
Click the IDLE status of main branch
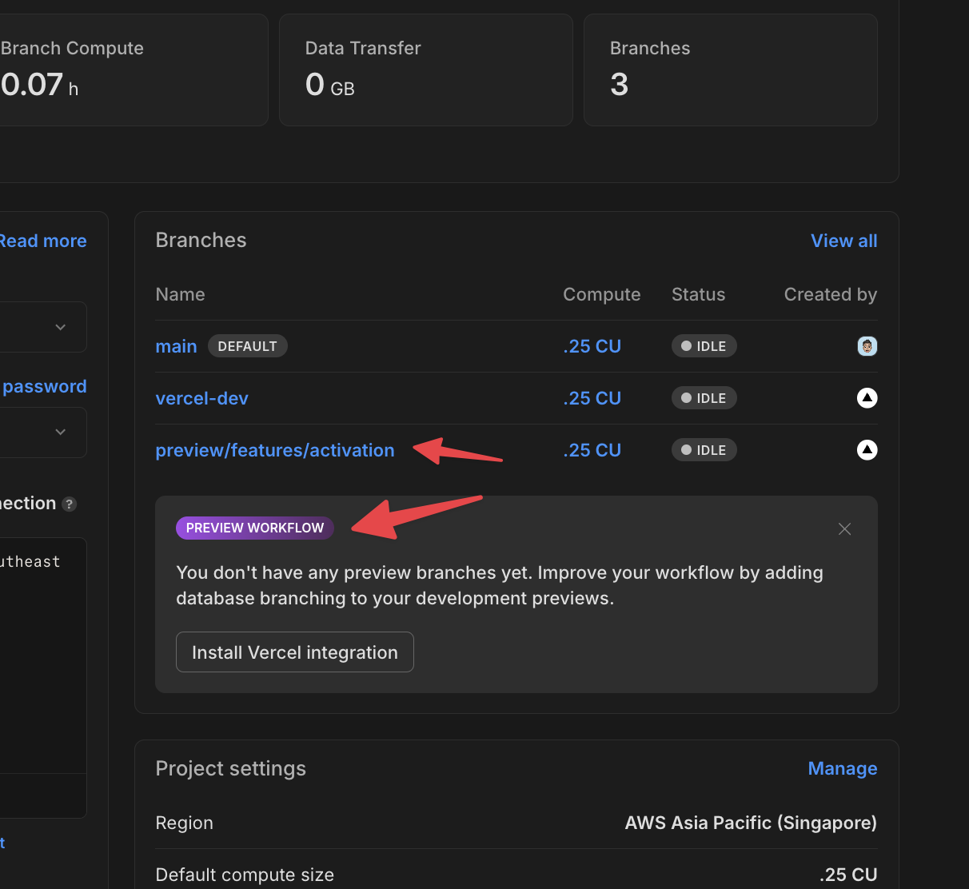pyautogui.click(x=704, y=346)
